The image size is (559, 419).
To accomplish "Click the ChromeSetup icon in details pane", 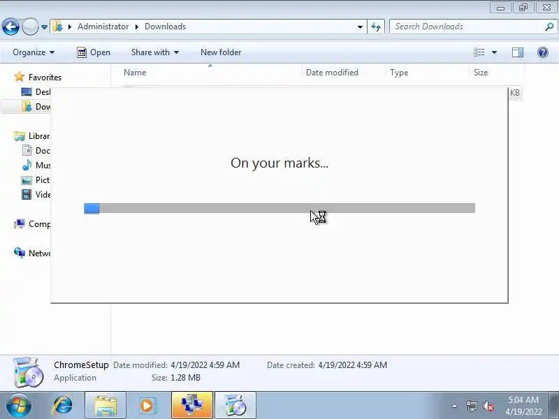I will (28, 372).
